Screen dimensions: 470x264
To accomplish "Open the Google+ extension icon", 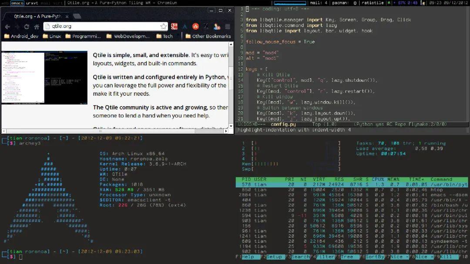I will 173,26.
